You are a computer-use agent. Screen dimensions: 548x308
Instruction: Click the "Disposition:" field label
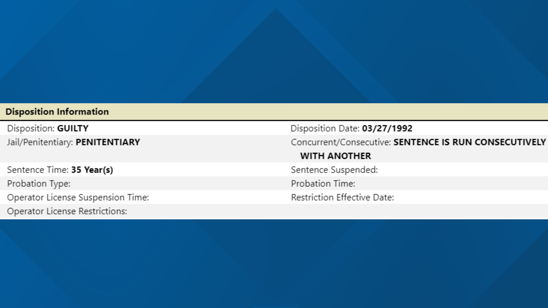coord(31,129)
